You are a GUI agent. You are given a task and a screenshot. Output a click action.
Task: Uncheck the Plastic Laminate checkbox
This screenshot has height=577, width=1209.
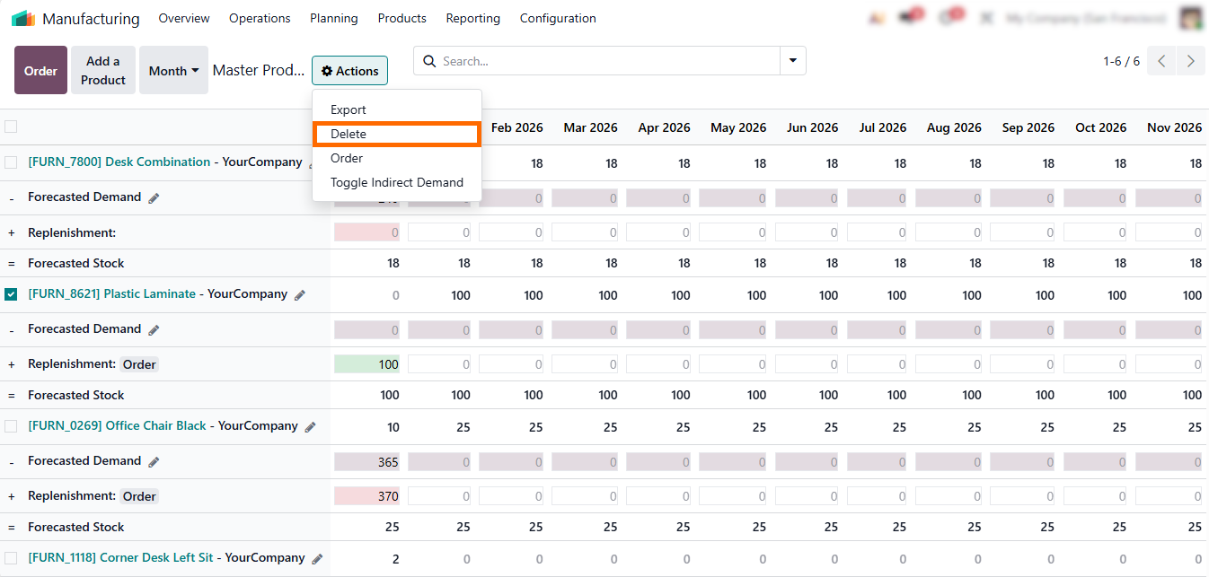pos(11,294)
